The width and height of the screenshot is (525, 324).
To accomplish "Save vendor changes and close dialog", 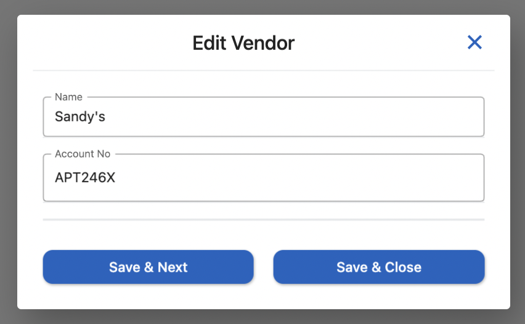I will coord(378,267).
